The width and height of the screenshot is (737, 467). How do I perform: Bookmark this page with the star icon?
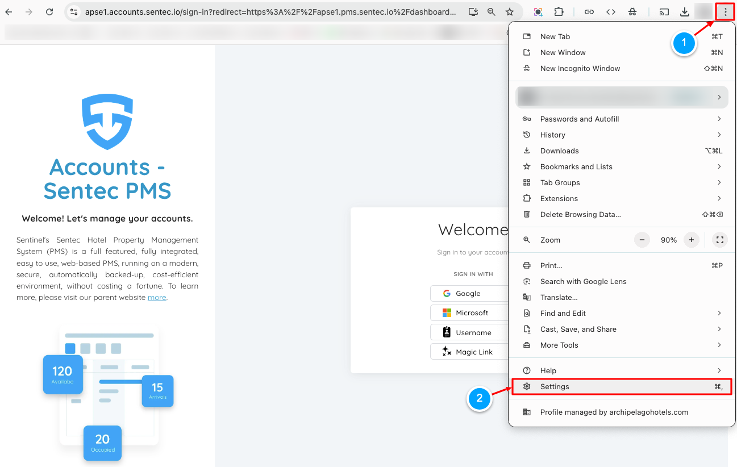(x=510, y=11)
